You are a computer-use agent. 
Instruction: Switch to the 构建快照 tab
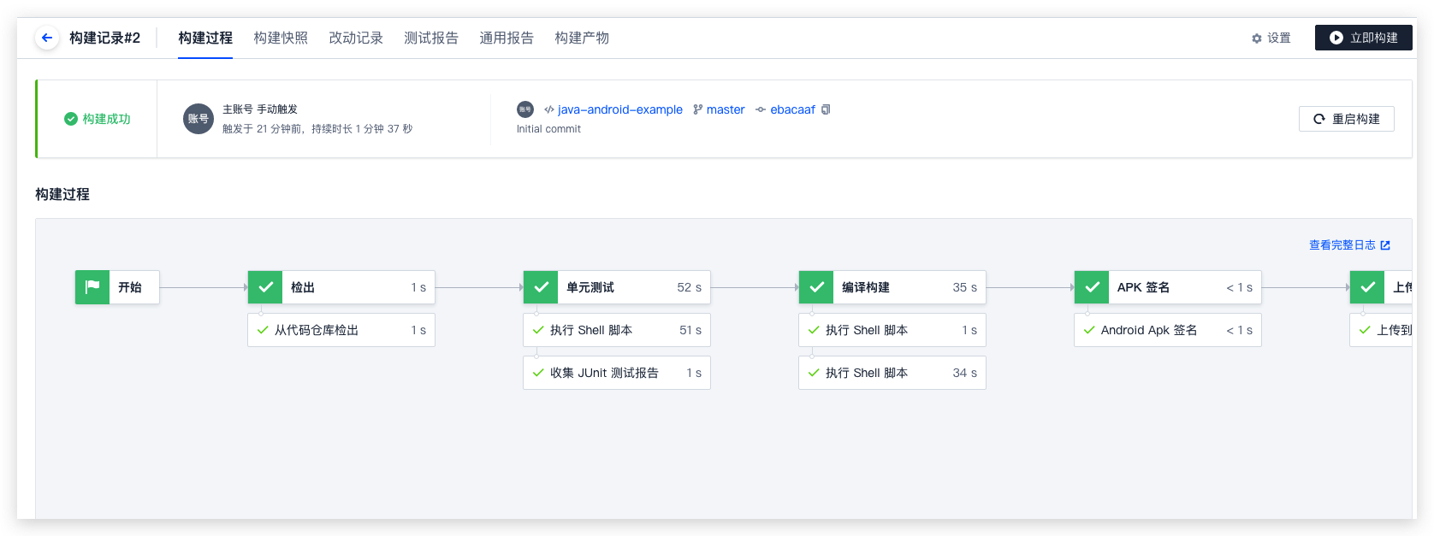tap(281, 38)
